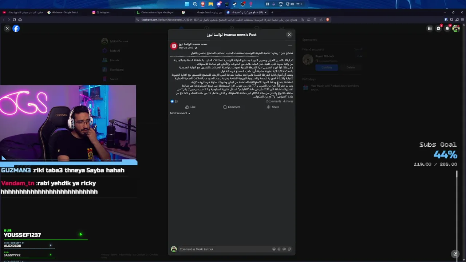
Task: Like the twansa news post
Action: pos(190,107)
